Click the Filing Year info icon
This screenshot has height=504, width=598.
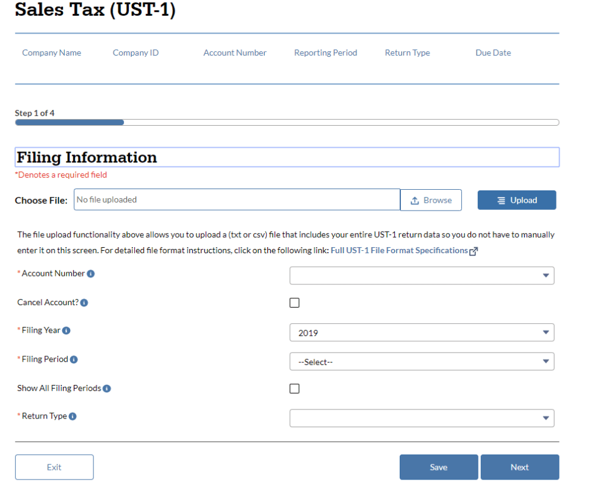pyautogui.click(x=67, y=330)
